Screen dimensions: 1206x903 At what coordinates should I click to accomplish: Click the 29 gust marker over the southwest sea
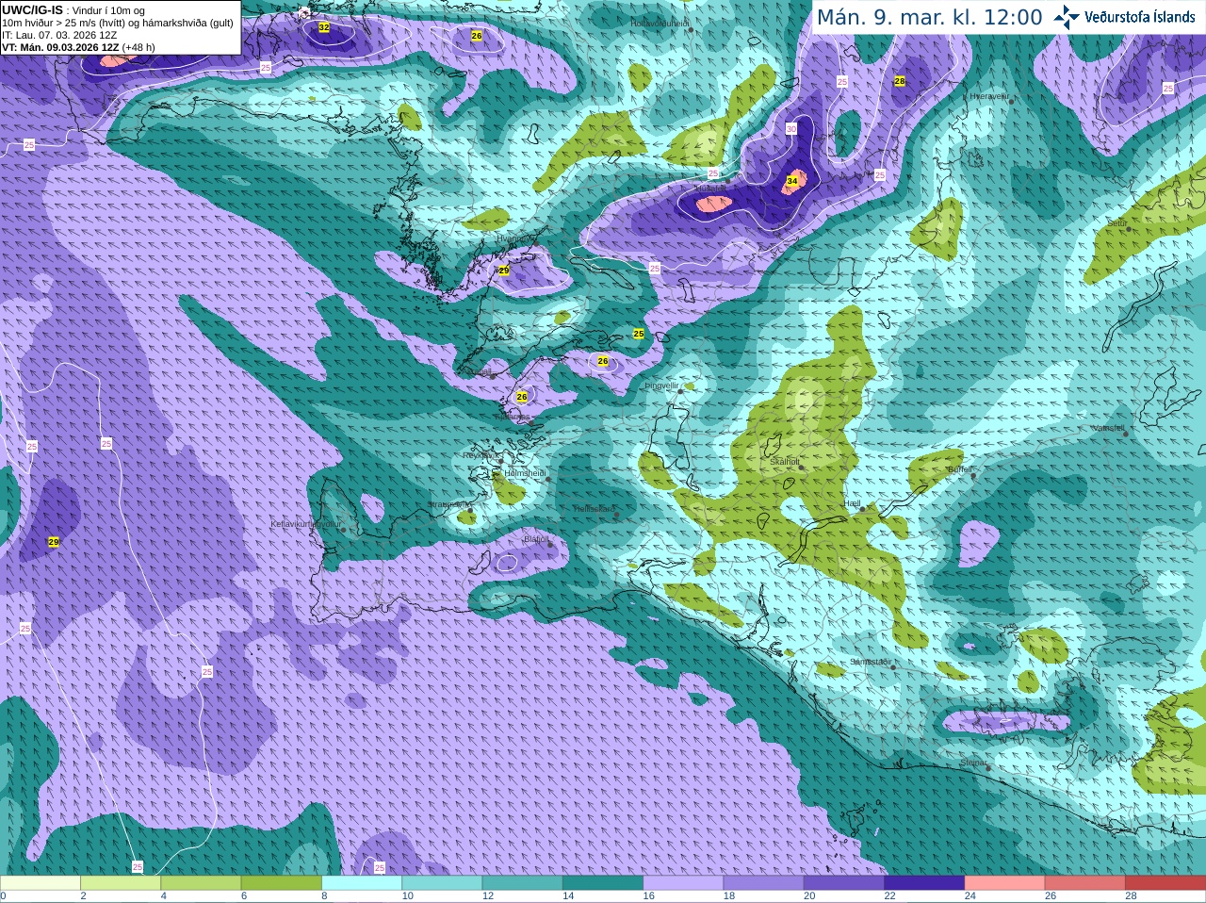click(x=54, y=542)
